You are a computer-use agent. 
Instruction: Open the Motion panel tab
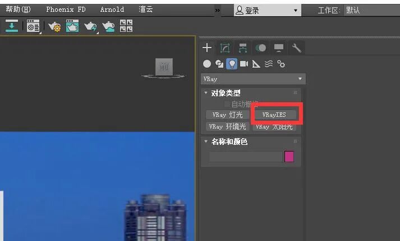tap(261, 48)
